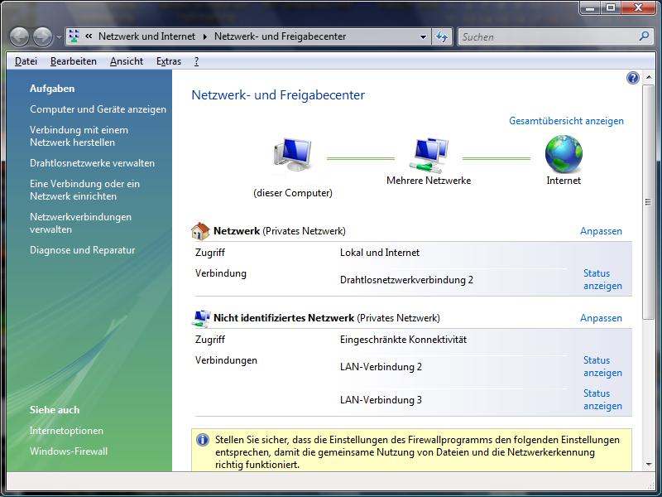Click the Nicht identifiziertes Netzwerk icon
Viewport: 662px width, 497px height.
tap(201, 318)
